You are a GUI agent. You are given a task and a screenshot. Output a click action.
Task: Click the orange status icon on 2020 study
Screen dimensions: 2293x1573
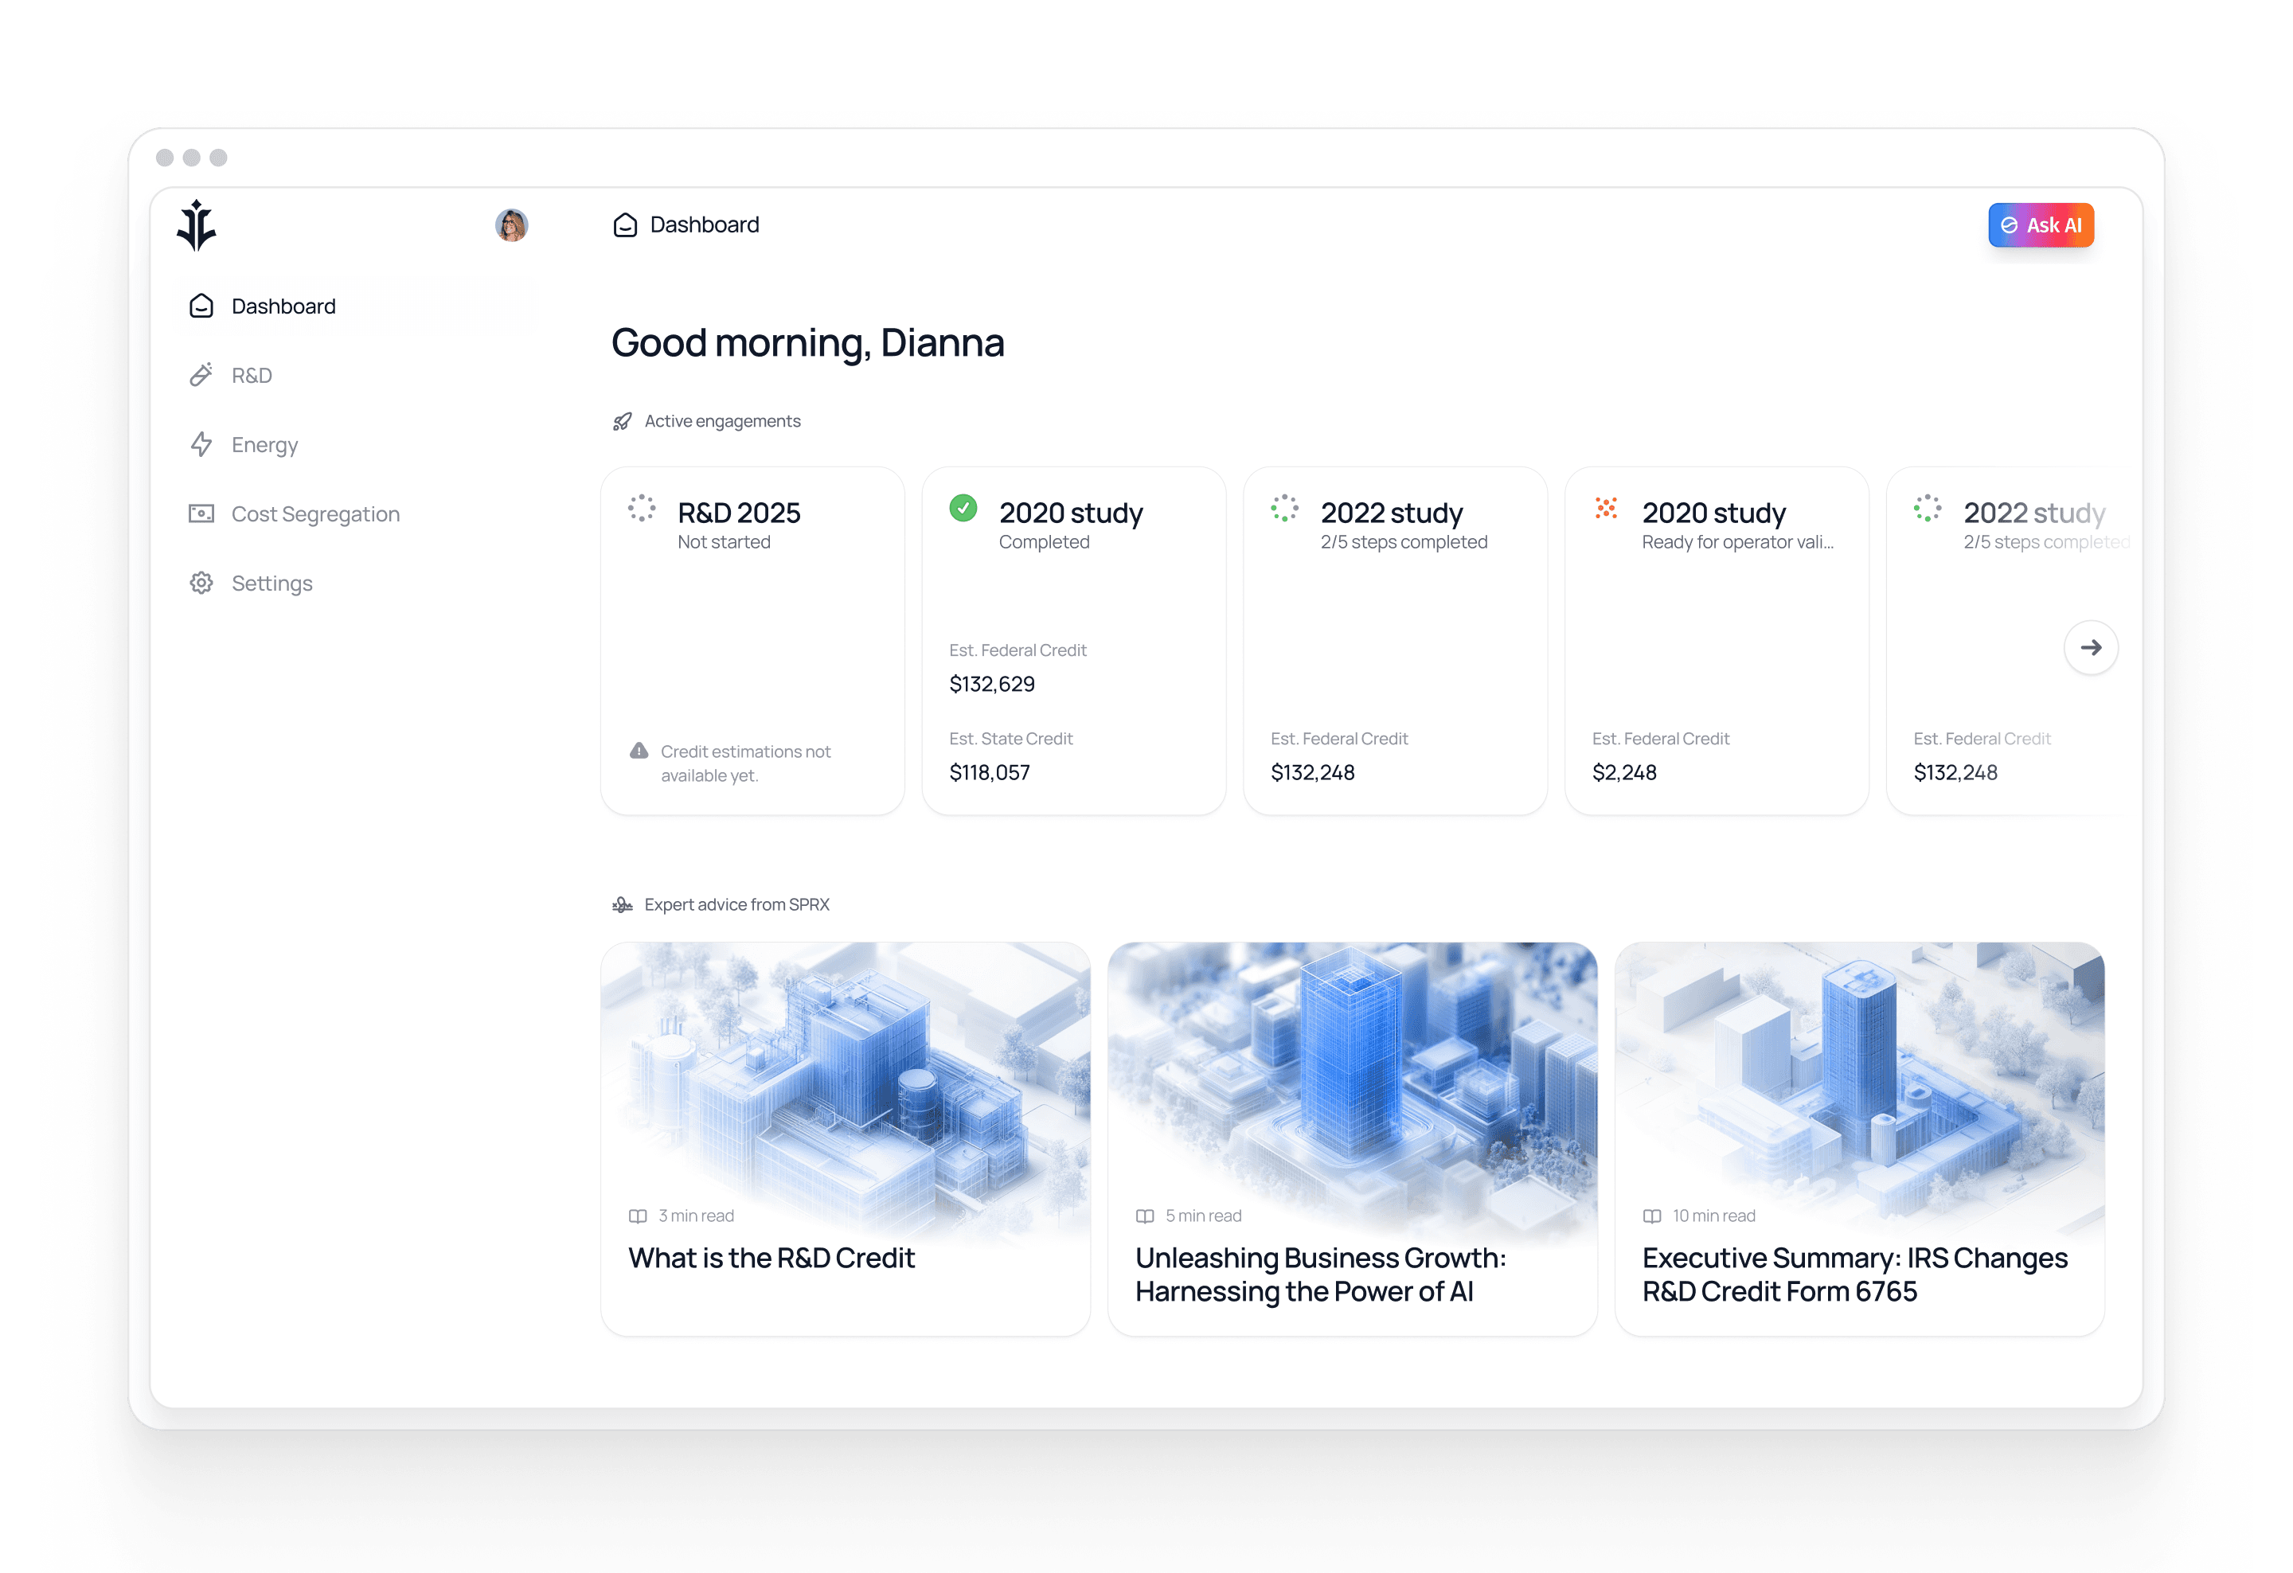(1605, 508)
